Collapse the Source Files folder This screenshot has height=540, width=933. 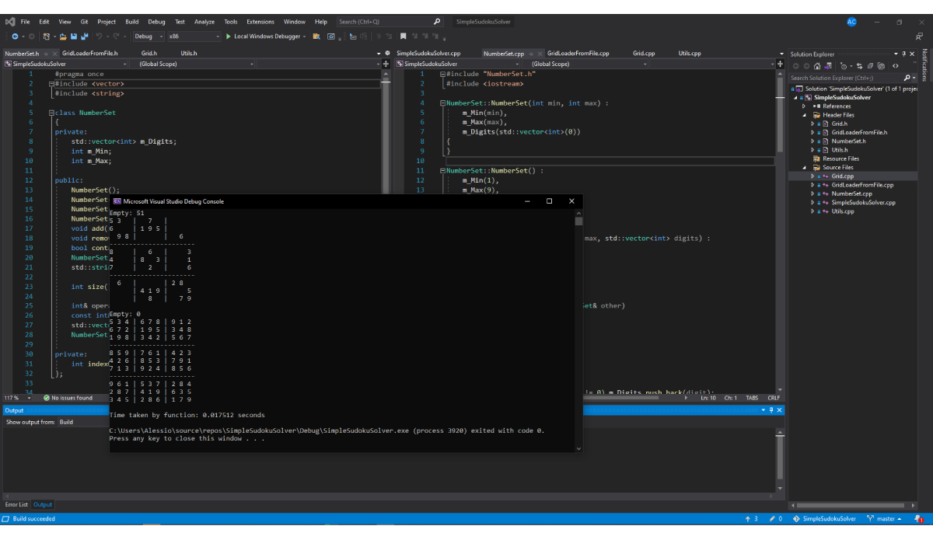pyautogui.click(x=805, y=167)
